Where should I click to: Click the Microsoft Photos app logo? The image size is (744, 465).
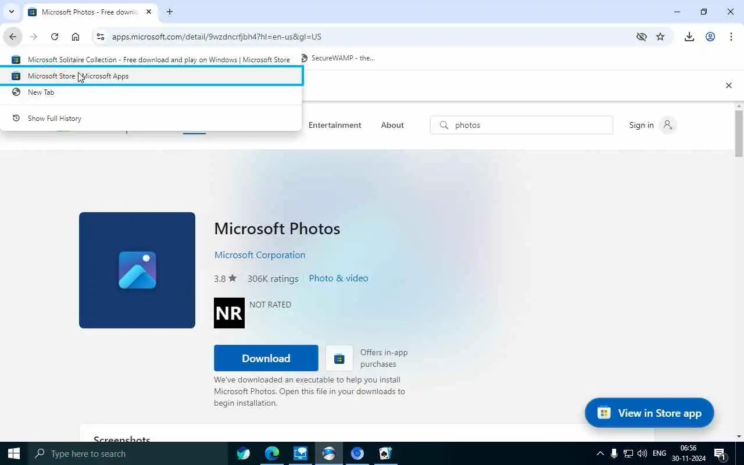click(137, 270)
